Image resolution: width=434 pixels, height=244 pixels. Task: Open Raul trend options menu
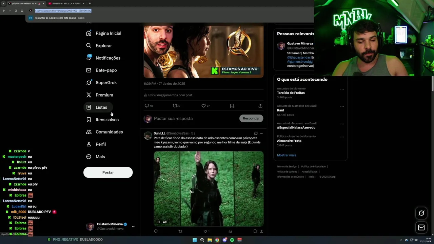click(x=342, y=106)
